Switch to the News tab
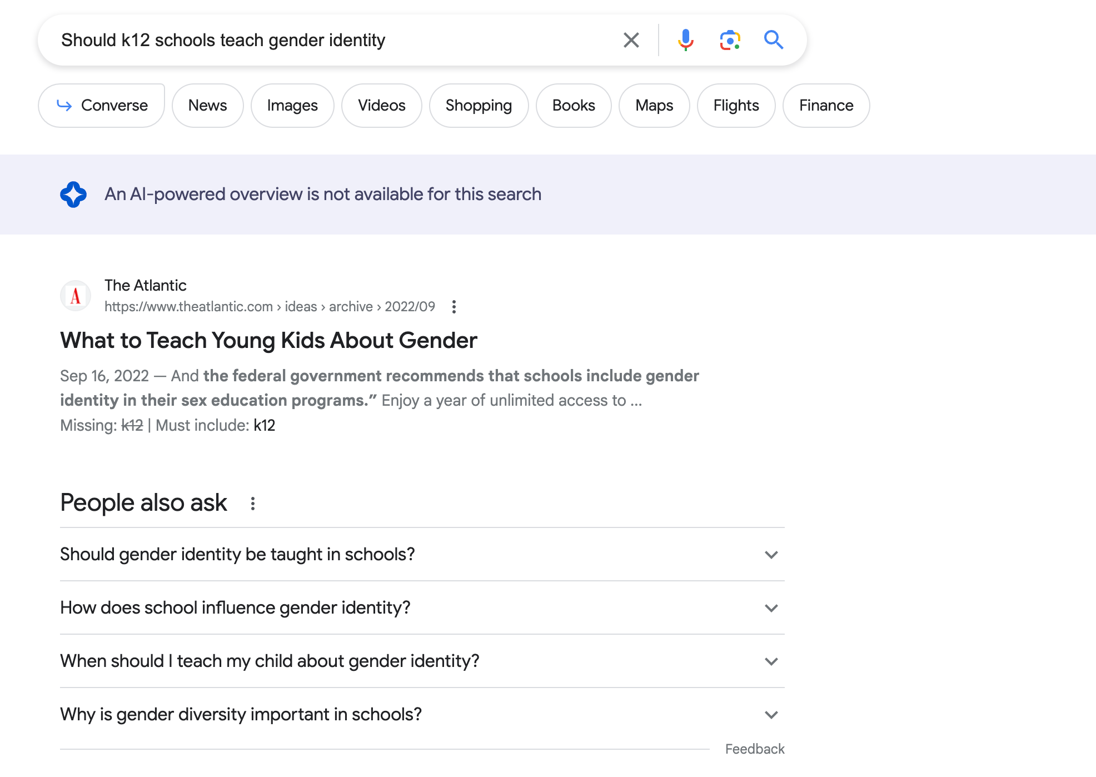Viewport: 1096px width, 777px height. 207,106
